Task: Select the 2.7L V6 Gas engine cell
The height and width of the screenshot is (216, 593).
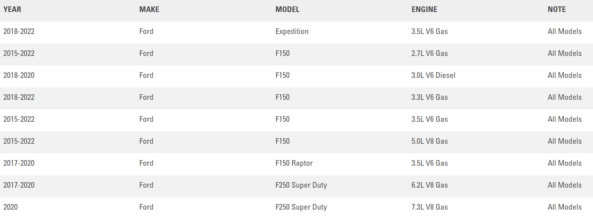Action: click(x=430, y=54)
